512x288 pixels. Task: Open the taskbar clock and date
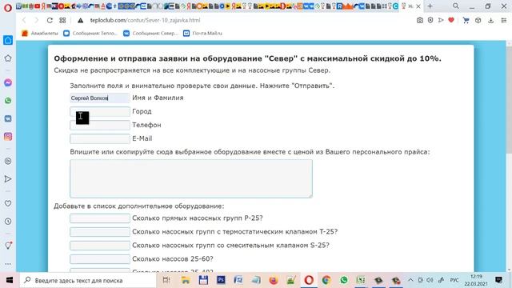[476, 280]
